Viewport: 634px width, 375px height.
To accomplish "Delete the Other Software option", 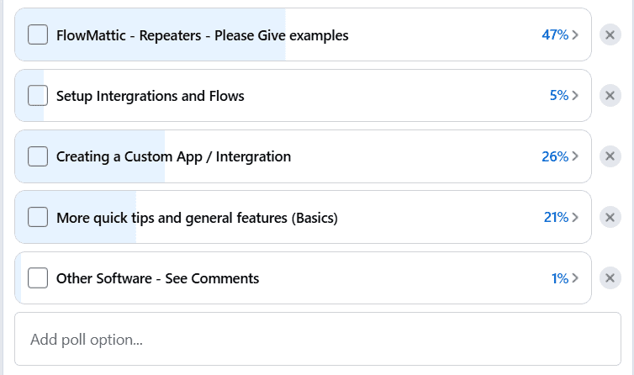I will click(x=610, y=278).
